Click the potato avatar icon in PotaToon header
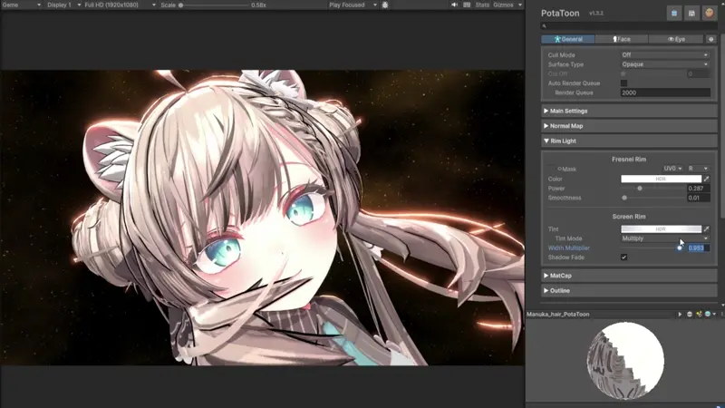The image size is (725, 408). coord(709,13)
